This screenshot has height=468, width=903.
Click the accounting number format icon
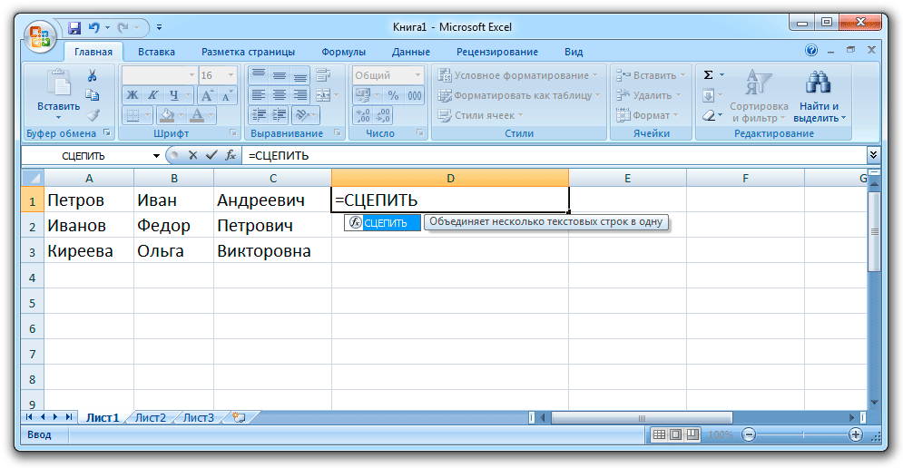point(363,95)
